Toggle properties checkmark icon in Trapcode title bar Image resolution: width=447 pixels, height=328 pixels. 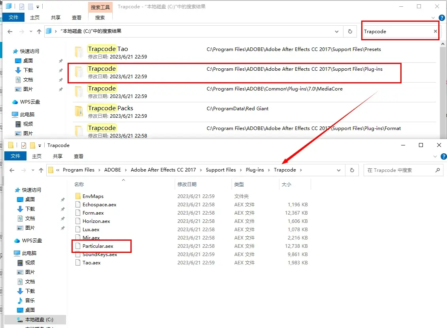pos(24,145)
